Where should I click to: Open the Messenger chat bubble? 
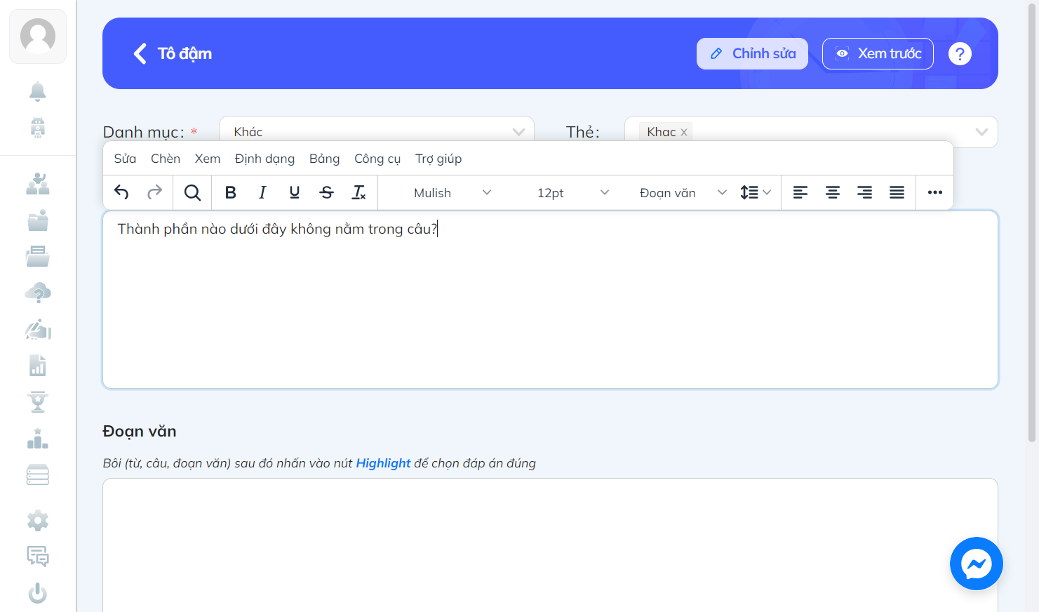click(977, 564)
